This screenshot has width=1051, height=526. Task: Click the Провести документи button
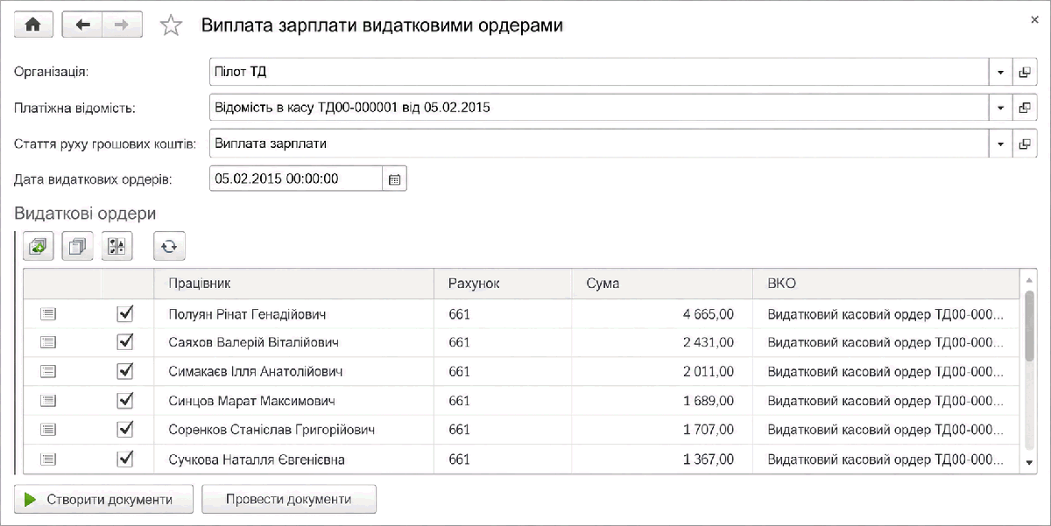coord(289,499)
